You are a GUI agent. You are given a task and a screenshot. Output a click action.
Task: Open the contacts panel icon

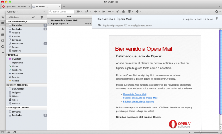tap(3, 29)
